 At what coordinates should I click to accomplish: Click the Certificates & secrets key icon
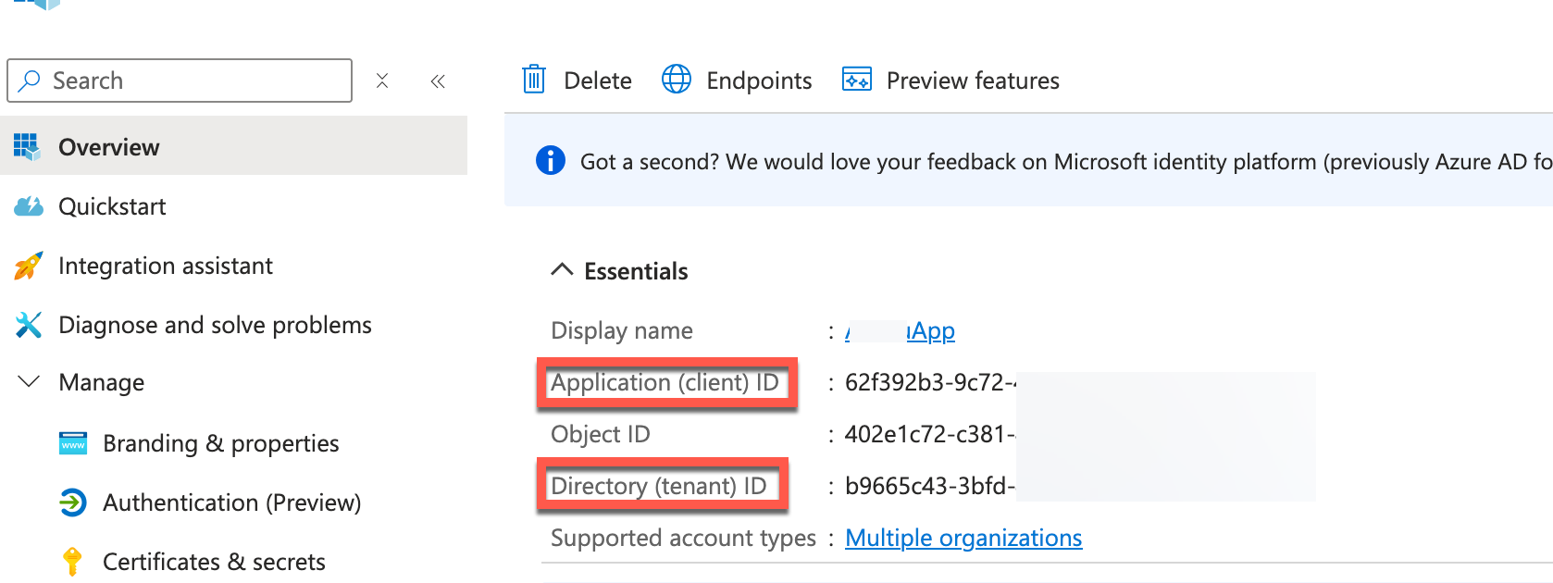coord(72,562)
